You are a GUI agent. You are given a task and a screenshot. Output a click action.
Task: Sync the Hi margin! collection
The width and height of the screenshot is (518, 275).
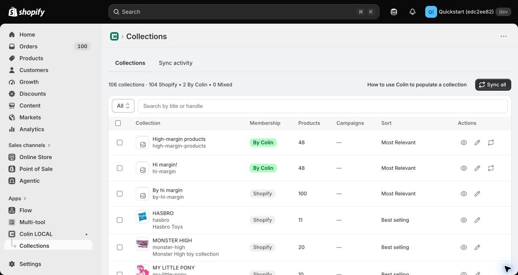[491, 168]
